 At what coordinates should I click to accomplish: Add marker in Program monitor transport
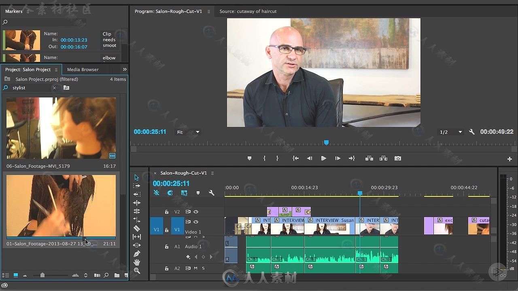tap(249, 158)
